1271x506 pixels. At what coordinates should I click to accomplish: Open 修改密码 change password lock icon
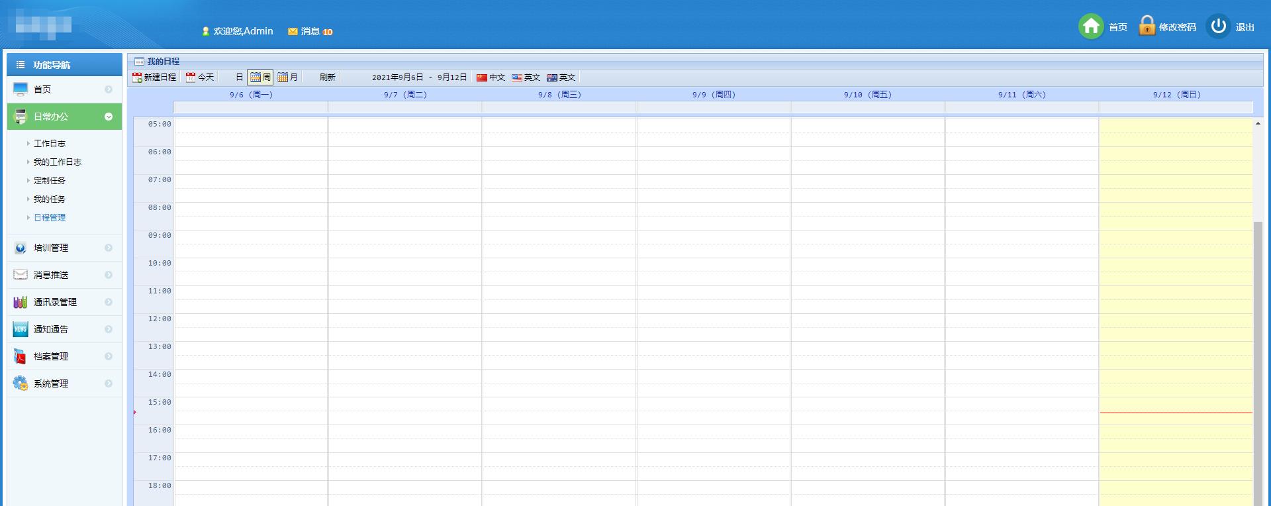1147,26
